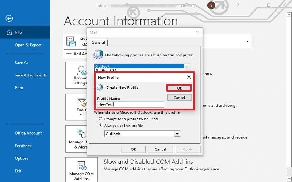Screen dimensions: 292x182
Task: Open the Info menu item
Action: [18, 32]
